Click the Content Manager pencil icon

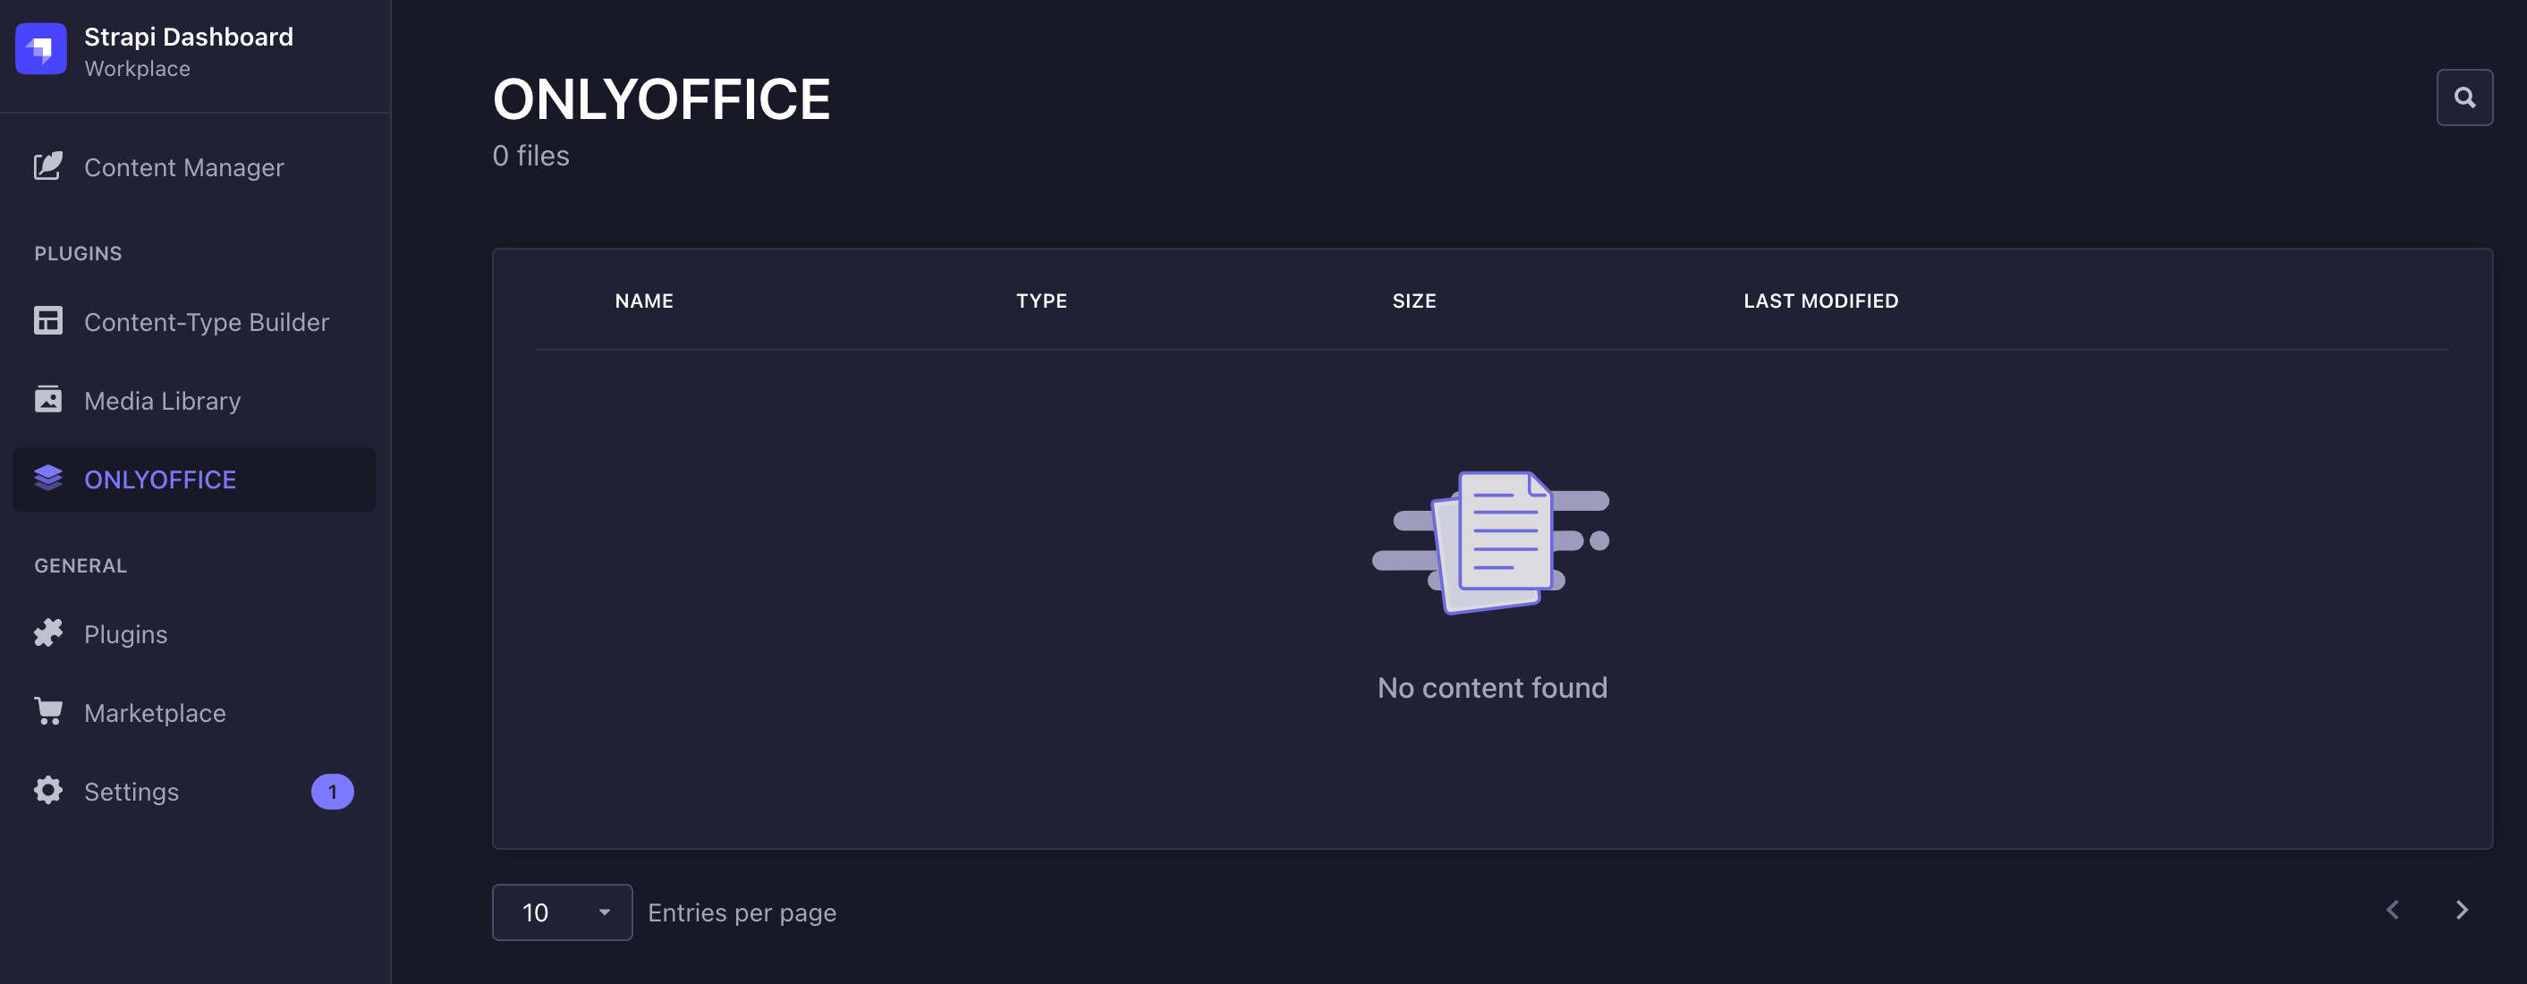[48, 165]
